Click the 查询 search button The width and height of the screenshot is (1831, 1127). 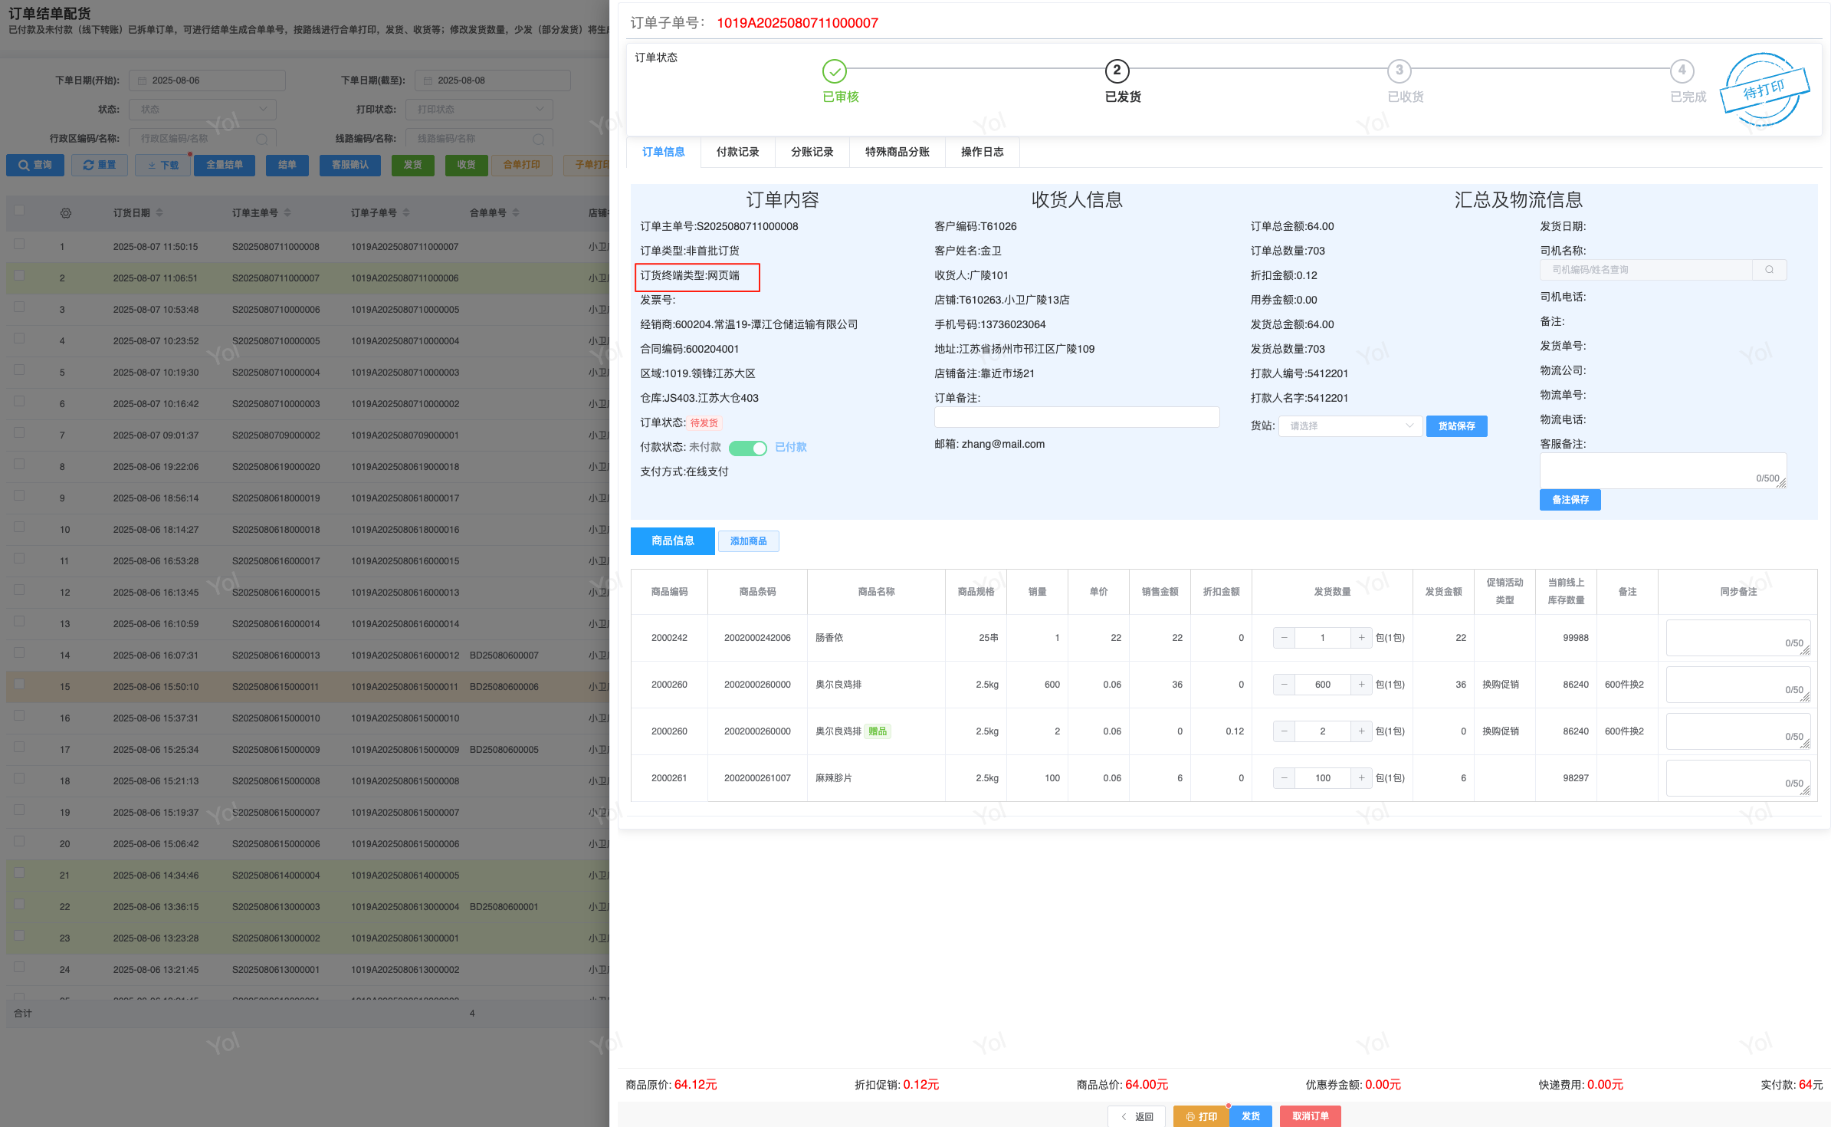click(x=35, y=165)
